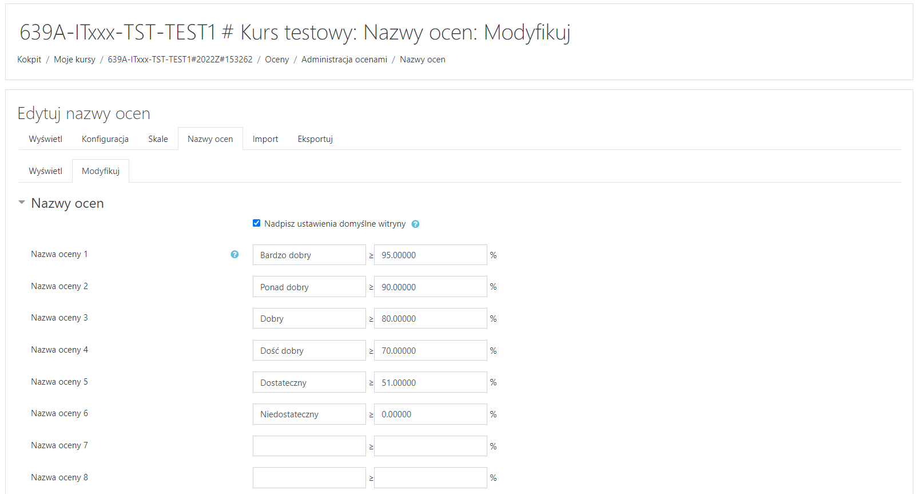Click empty percentage field for Nazwa oceny 8
Screen dimensions: 918x494
point(431,478)
